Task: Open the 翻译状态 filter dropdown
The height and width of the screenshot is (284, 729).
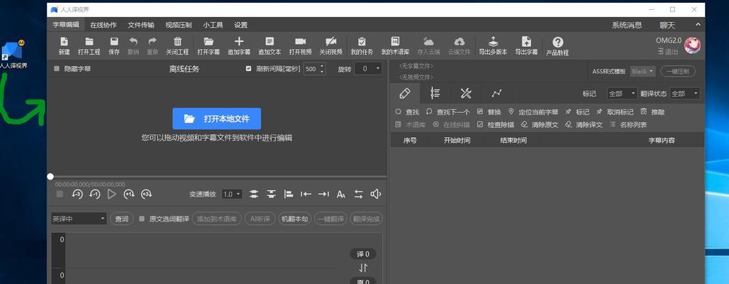Action: [685, 94]
